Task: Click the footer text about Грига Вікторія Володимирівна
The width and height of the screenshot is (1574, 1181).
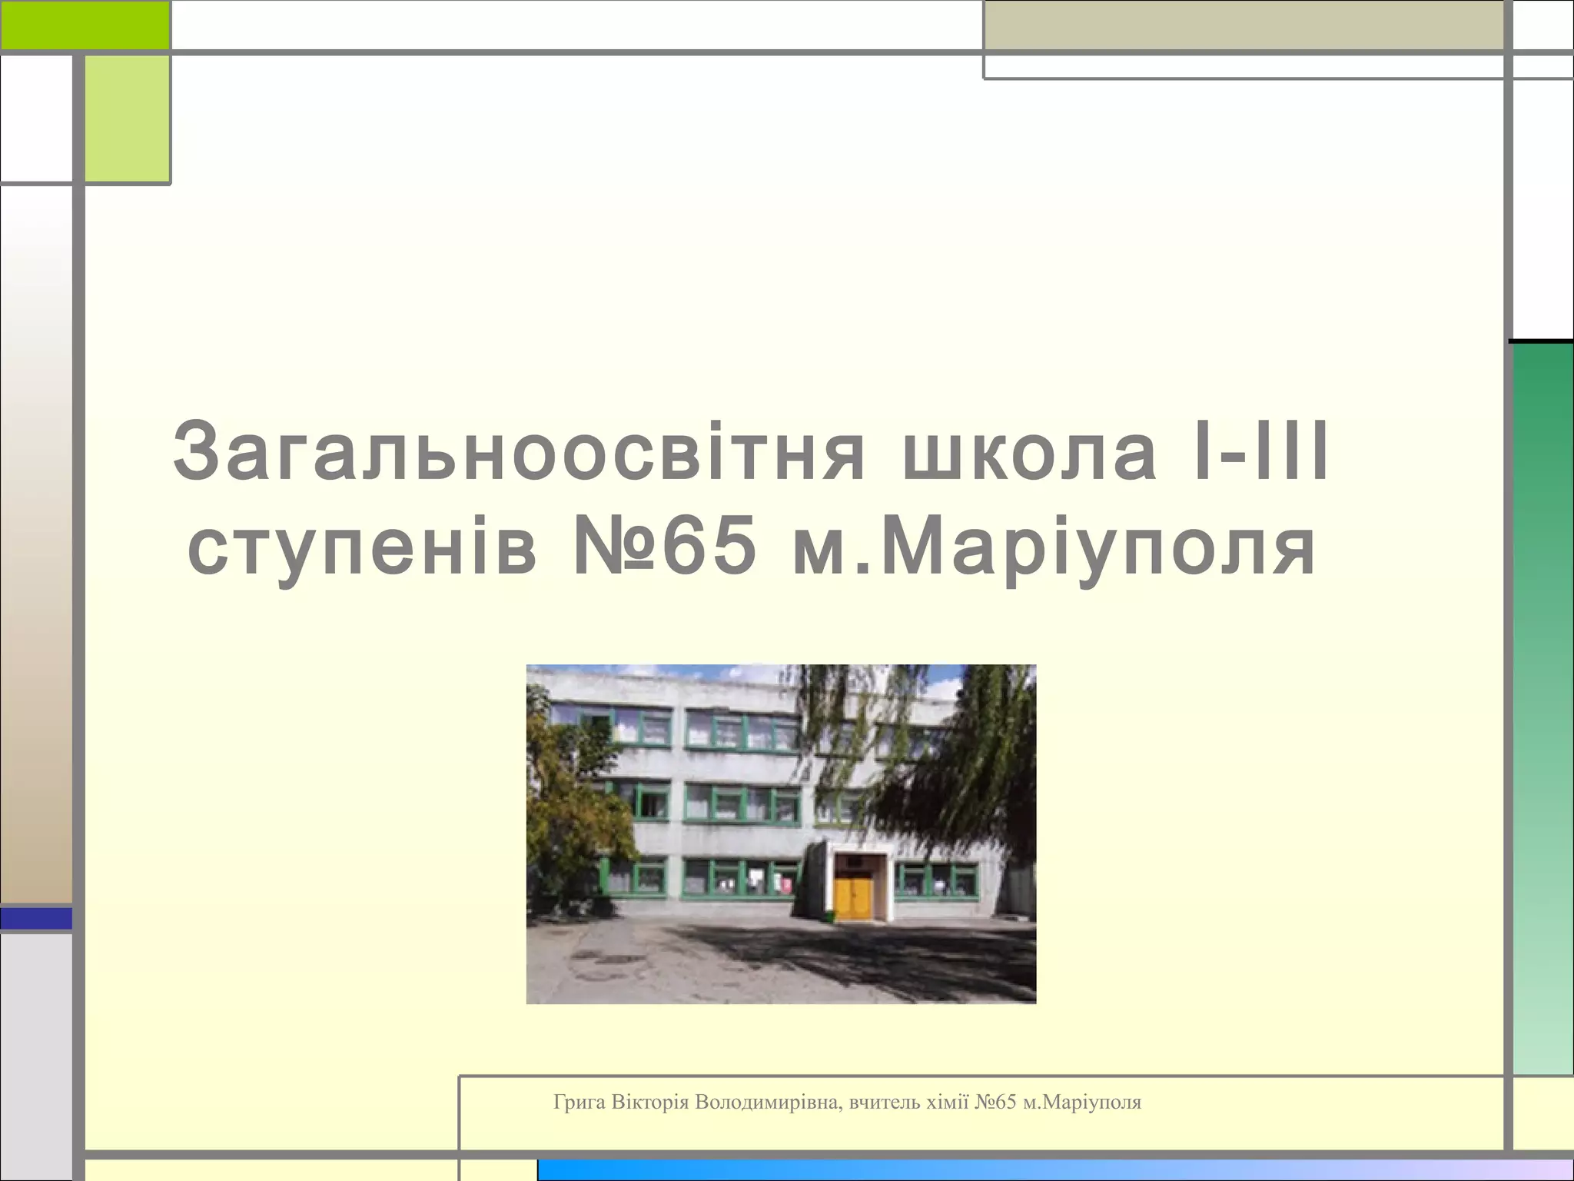Action: pyautogui.click(x=847, y=1103)
